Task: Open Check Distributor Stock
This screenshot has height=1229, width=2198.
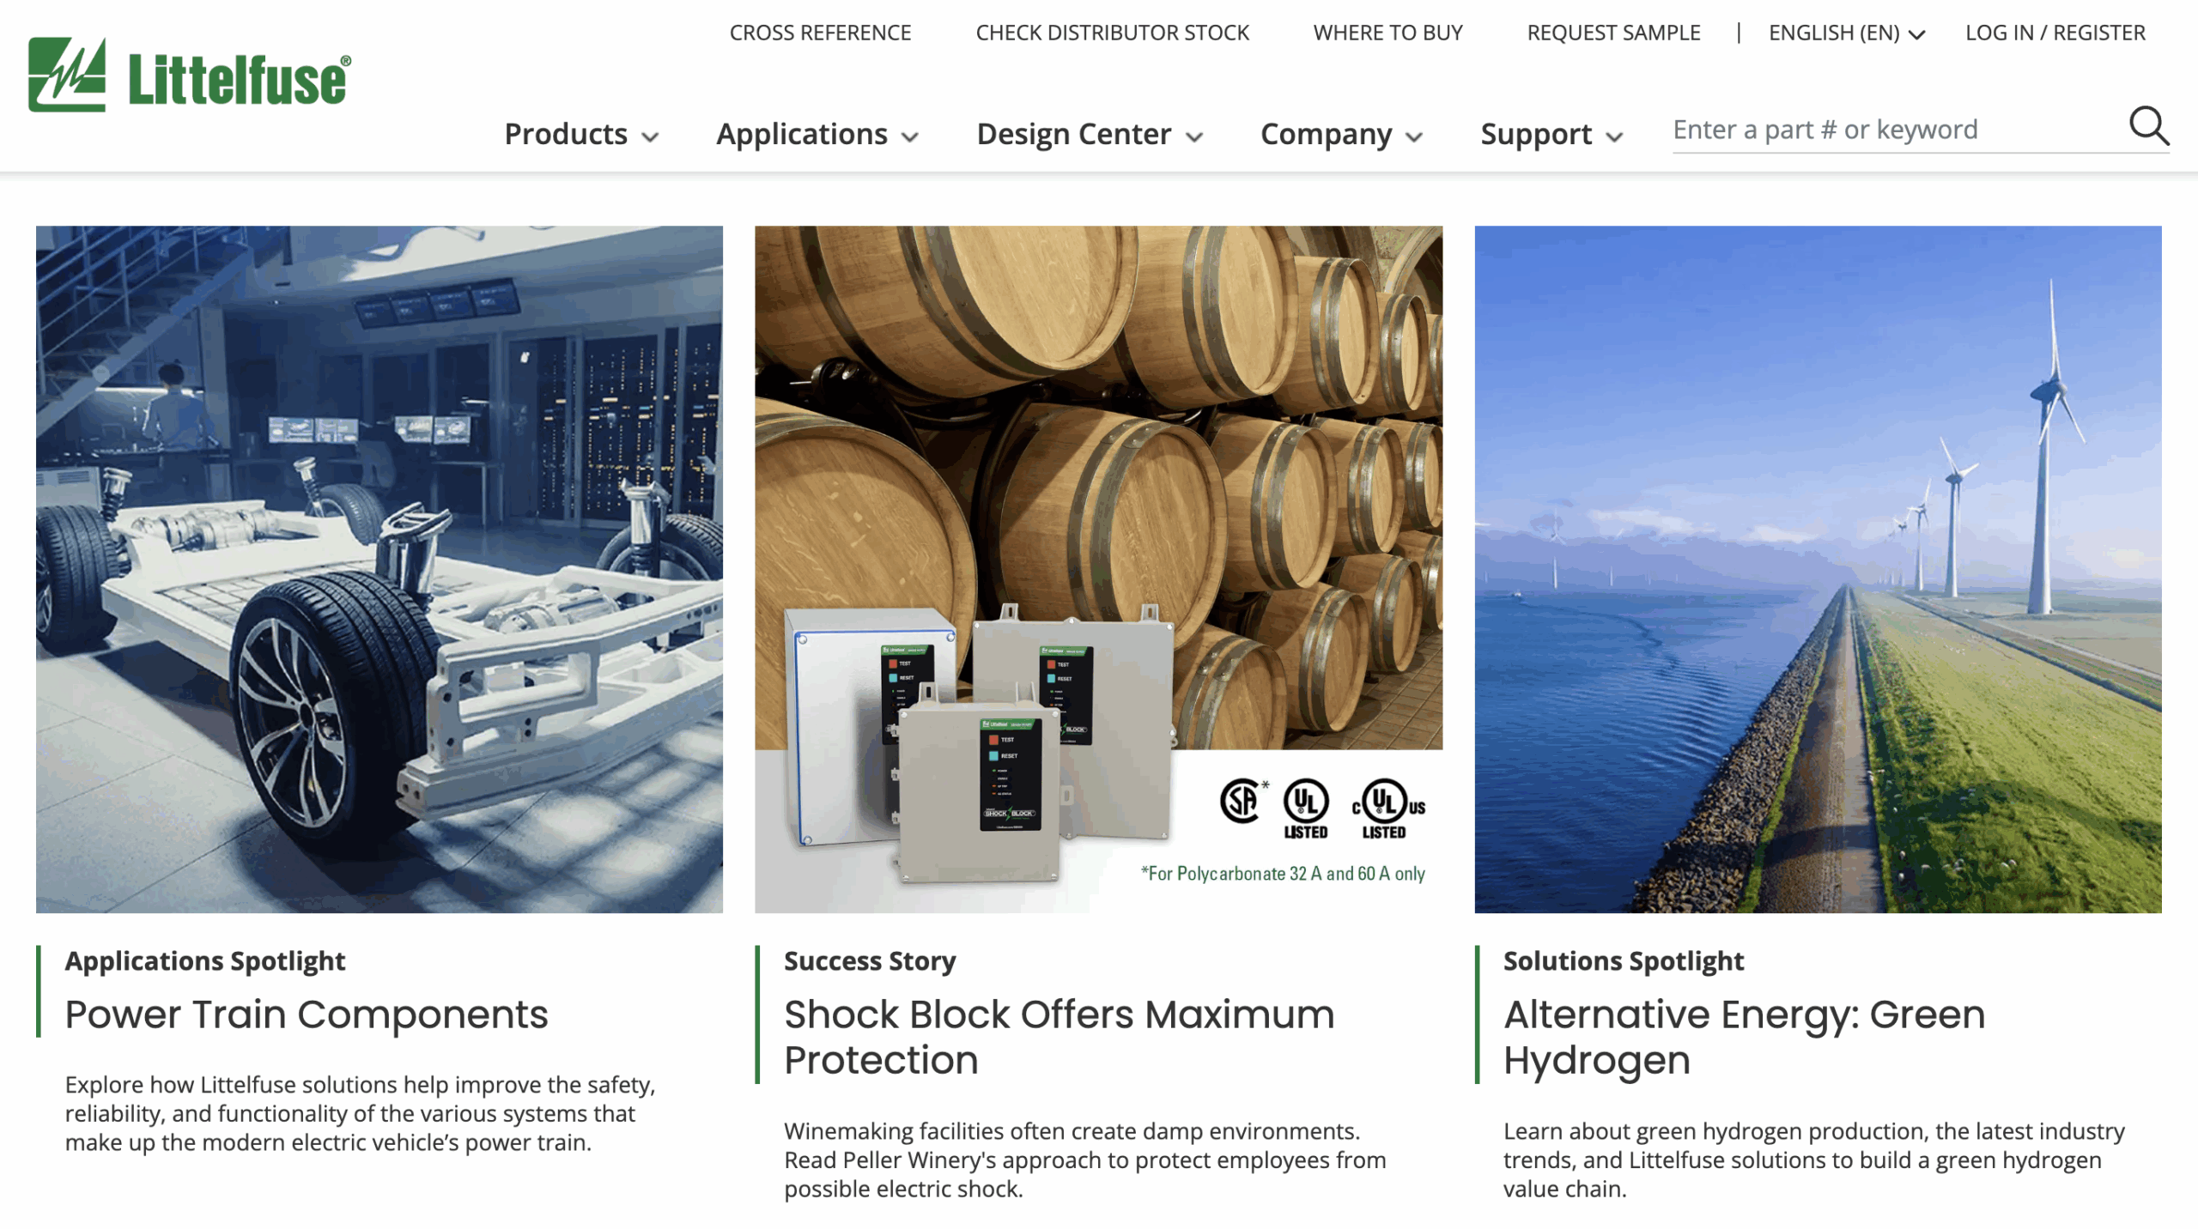Action: 1112,33
